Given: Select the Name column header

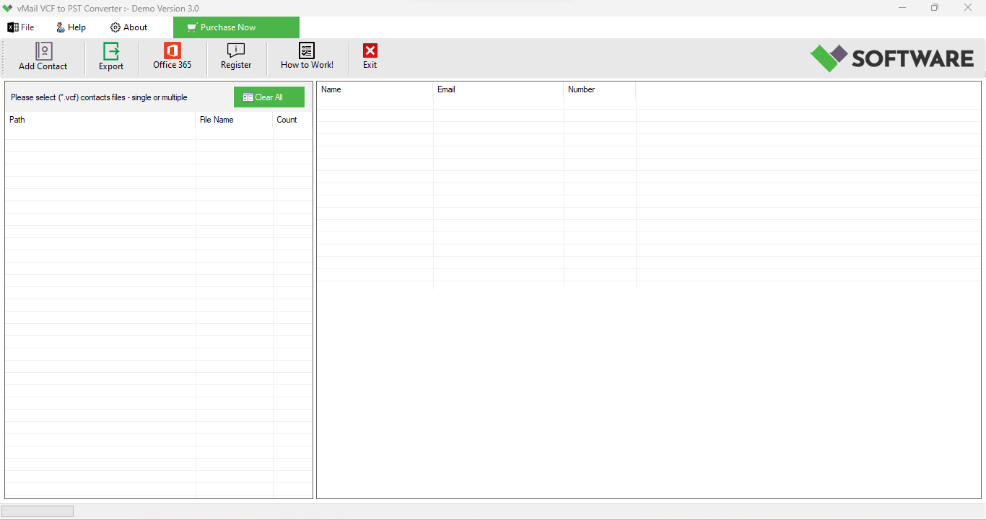Looking at the screenshot, I should (x=375, y=89).
